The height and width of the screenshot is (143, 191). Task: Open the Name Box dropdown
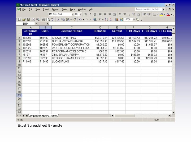36,24
